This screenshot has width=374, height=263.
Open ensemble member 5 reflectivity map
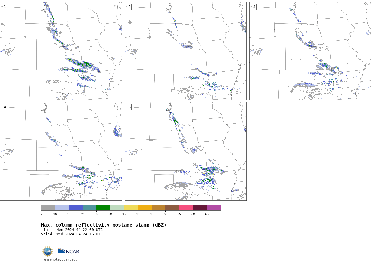(x=186, y=151)
